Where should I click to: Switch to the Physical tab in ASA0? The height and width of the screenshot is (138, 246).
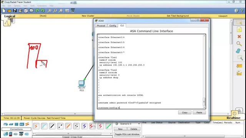pyautogui.click(x=101, y=26)
